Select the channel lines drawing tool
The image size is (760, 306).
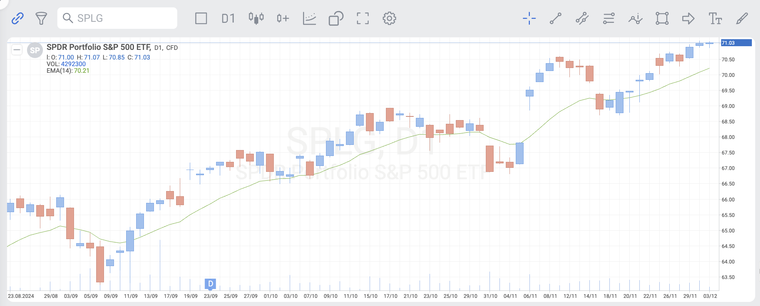click(582, 18)
